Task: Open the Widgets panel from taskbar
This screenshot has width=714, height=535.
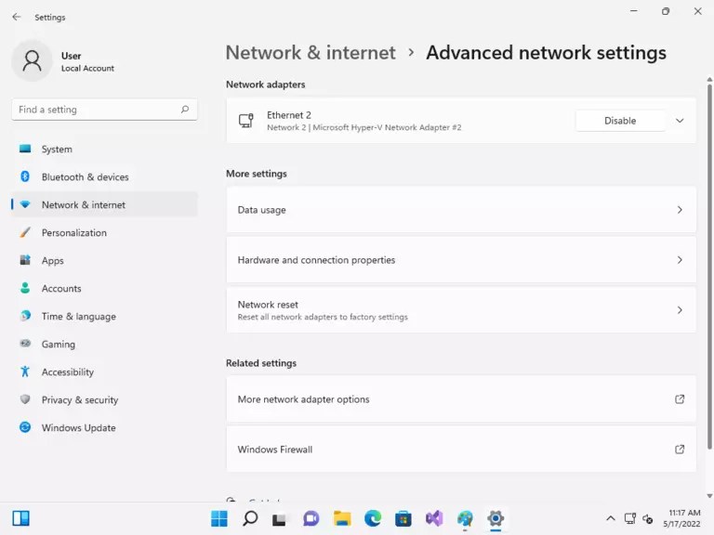Action: 21,518
